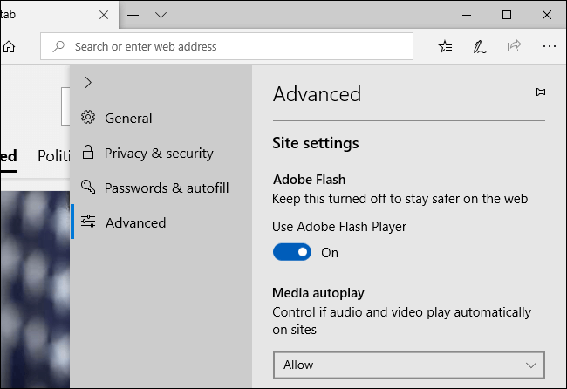567x389 pixels.
Task: Open the Favorites star list icon
Action: [445, 46]
